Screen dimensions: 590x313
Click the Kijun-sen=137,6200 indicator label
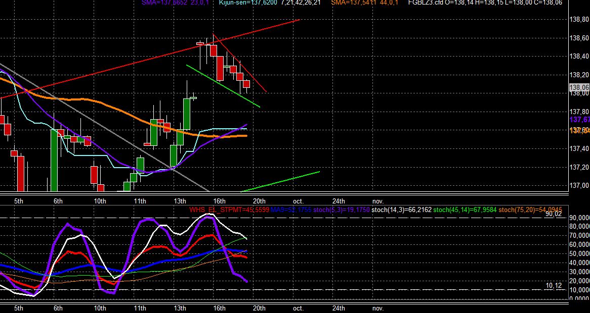[x=248, y=2]
